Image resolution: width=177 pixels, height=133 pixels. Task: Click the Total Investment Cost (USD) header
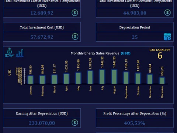tap(42, 27)
